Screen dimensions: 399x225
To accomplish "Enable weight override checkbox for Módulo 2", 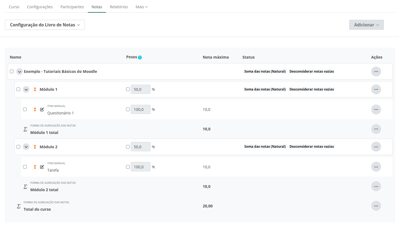I will [128, 147].
